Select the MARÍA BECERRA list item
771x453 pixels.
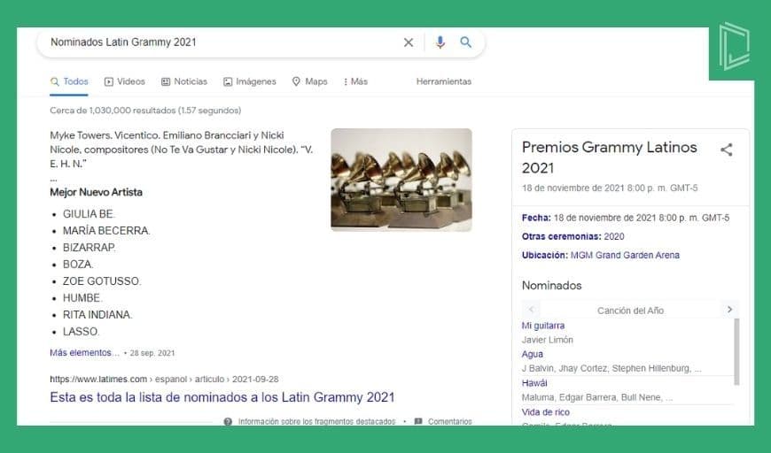[106, 231]
